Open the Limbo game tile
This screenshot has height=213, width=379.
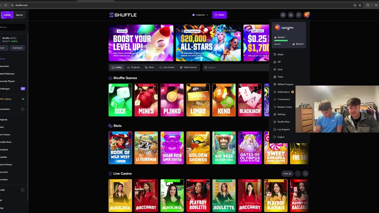[x=198, y=100]
